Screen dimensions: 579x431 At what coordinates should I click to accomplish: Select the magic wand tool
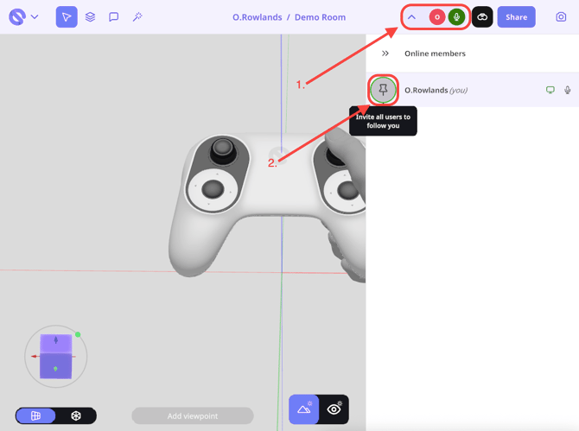click(137, 17)
